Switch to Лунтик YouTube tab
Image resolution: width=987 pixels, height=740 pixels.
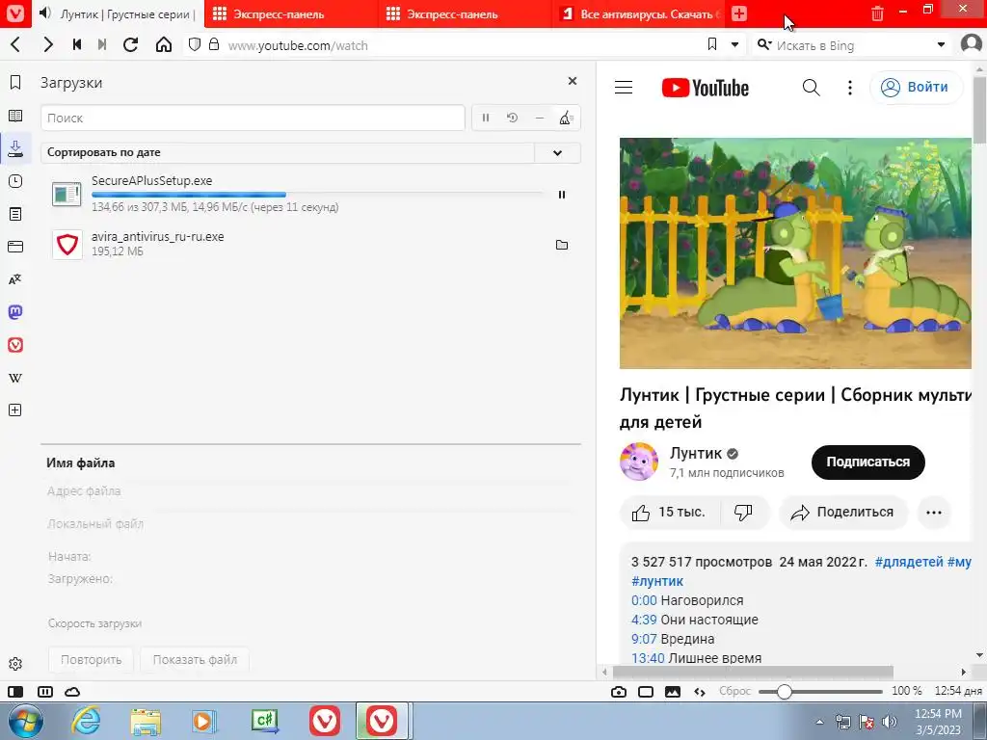117,13
